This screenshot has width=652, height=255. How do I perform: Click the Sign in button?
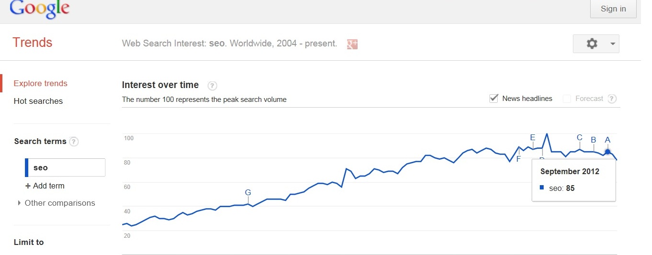click(613, 9)
